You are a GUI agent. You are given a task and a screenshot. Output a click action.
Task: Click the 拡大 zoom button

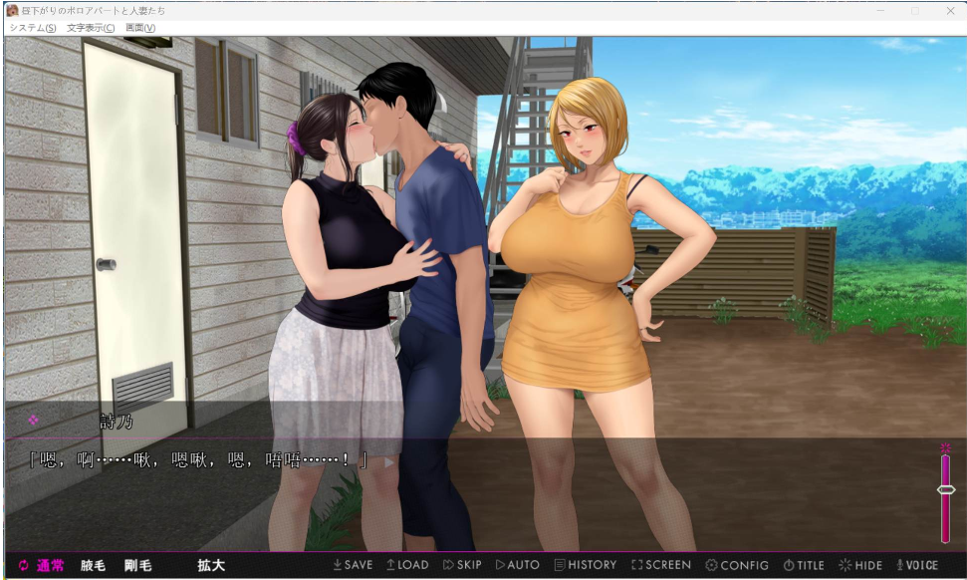tap(211, 565)
